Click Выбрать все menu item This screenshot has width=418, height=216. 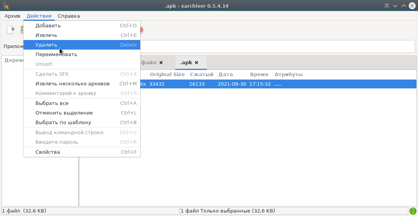[52, 103]
